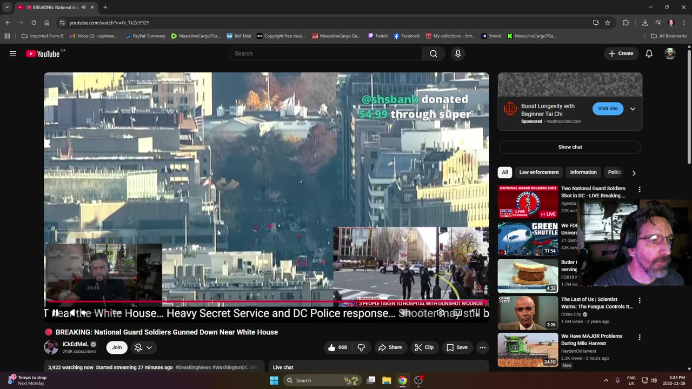Expand the sponsored Tai Chi ad chevron
The width and height of the screenshot is (692, 389).
[x=633, y=109]
